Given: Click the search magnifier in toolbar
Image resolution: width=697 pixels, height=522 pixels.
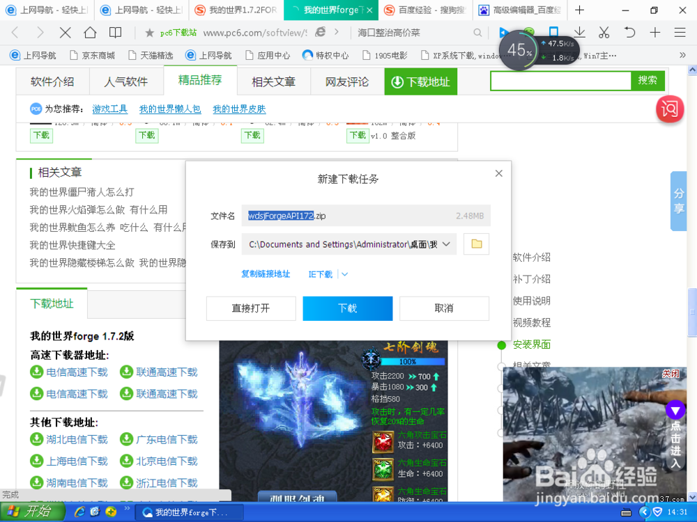Looking at the screenshot, I should tap(477, 33).
